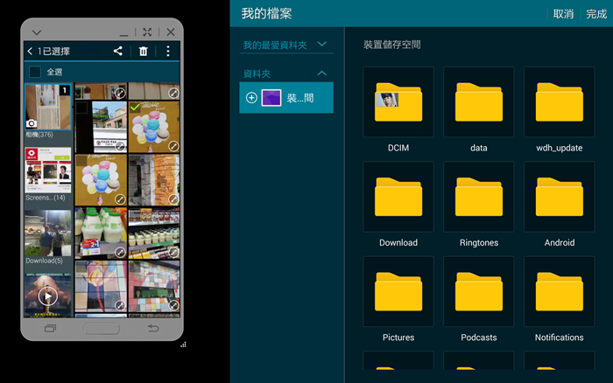The image size is (613, 383).
Task: Tap the phone back button in the gallery window
Action: tap(153, 328)
